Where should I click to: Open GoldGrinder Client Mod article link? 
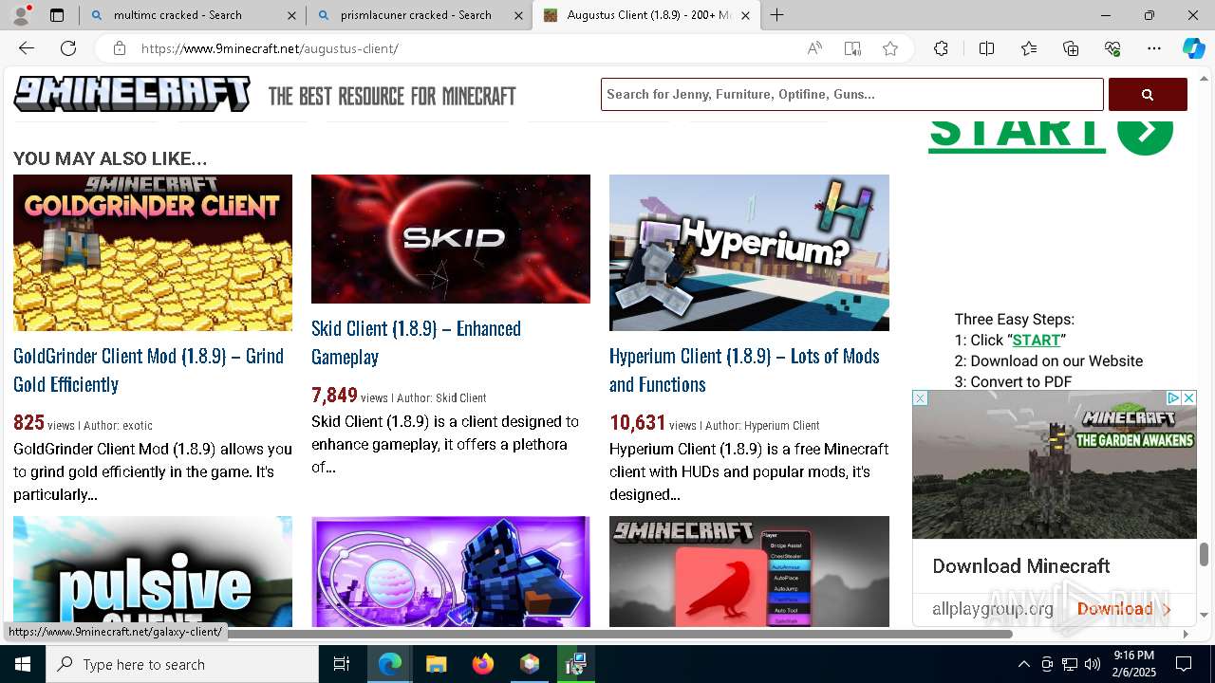click(148, 370)
